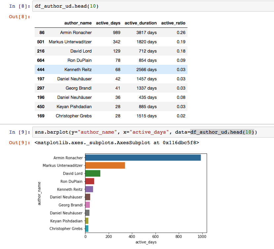274x249 pixels.
Task: Click the author_name y-axis label on chart
Action: (x=39, y=193)
